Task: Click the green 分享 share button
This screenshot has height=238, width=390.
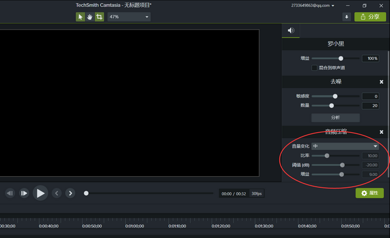Action: (x=370, y=17)
